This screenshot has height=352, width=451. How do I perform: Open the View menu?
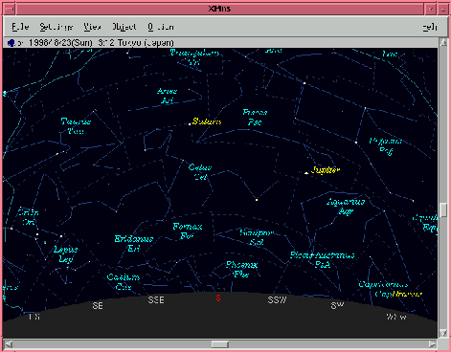[92, 27]
